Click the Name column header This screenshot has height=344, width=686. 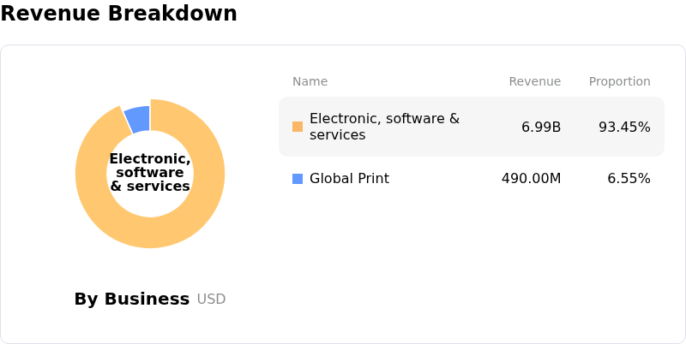(310, 82)
